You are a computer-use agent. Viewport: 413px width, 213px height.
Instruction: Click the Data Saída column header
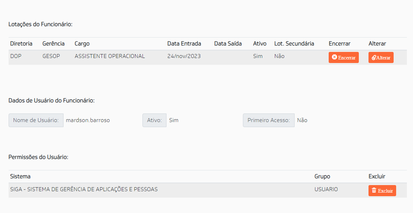coord(228,44)
